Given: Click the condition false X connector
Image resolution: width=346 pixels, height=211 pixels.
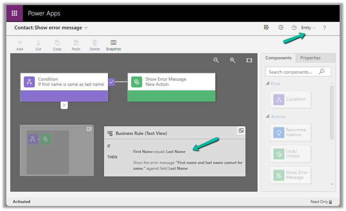Looking at the screenshot, I should pos(64,105).
